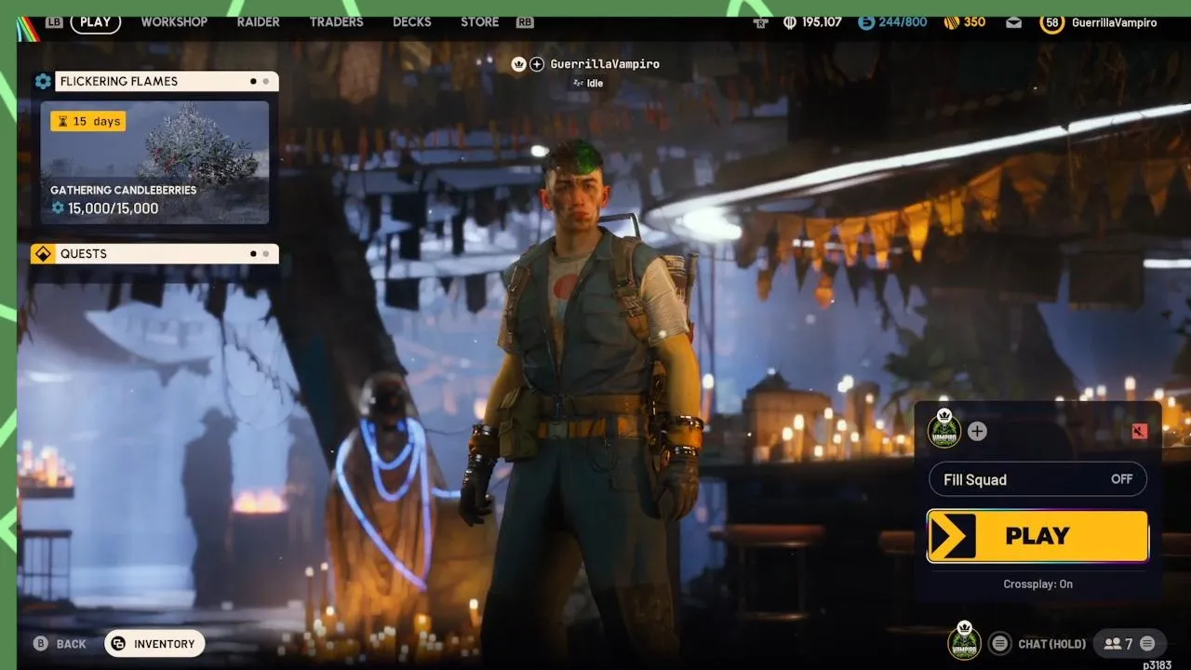
Task: Click the bottom bar Vampiro avatar
Action: tap(964, 641)
